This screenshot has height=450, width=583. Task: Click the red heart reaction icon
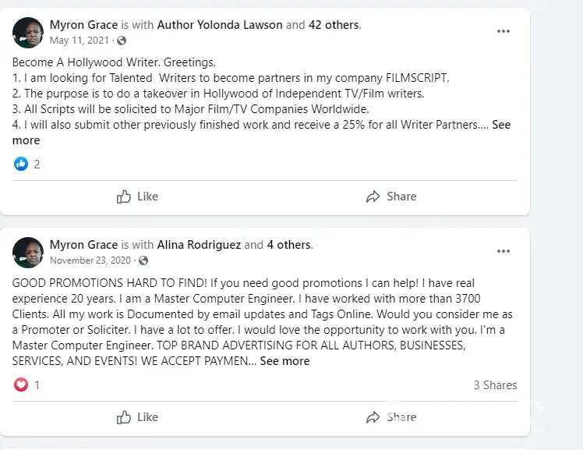click(21, 384)
